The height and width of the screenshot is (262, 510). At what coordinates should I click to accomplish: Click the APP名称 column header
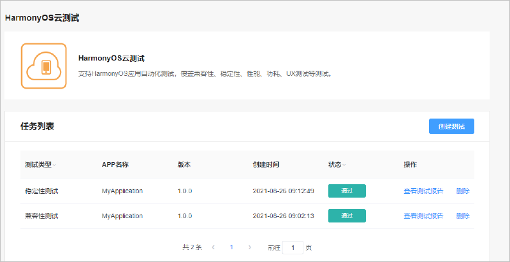tap(115, 165)
